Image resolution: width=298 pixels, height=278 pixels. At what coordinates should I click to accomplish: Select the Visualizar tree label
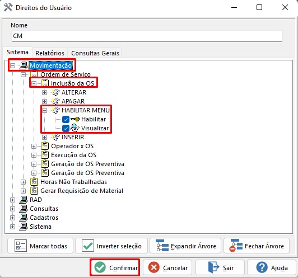point(95,128)
